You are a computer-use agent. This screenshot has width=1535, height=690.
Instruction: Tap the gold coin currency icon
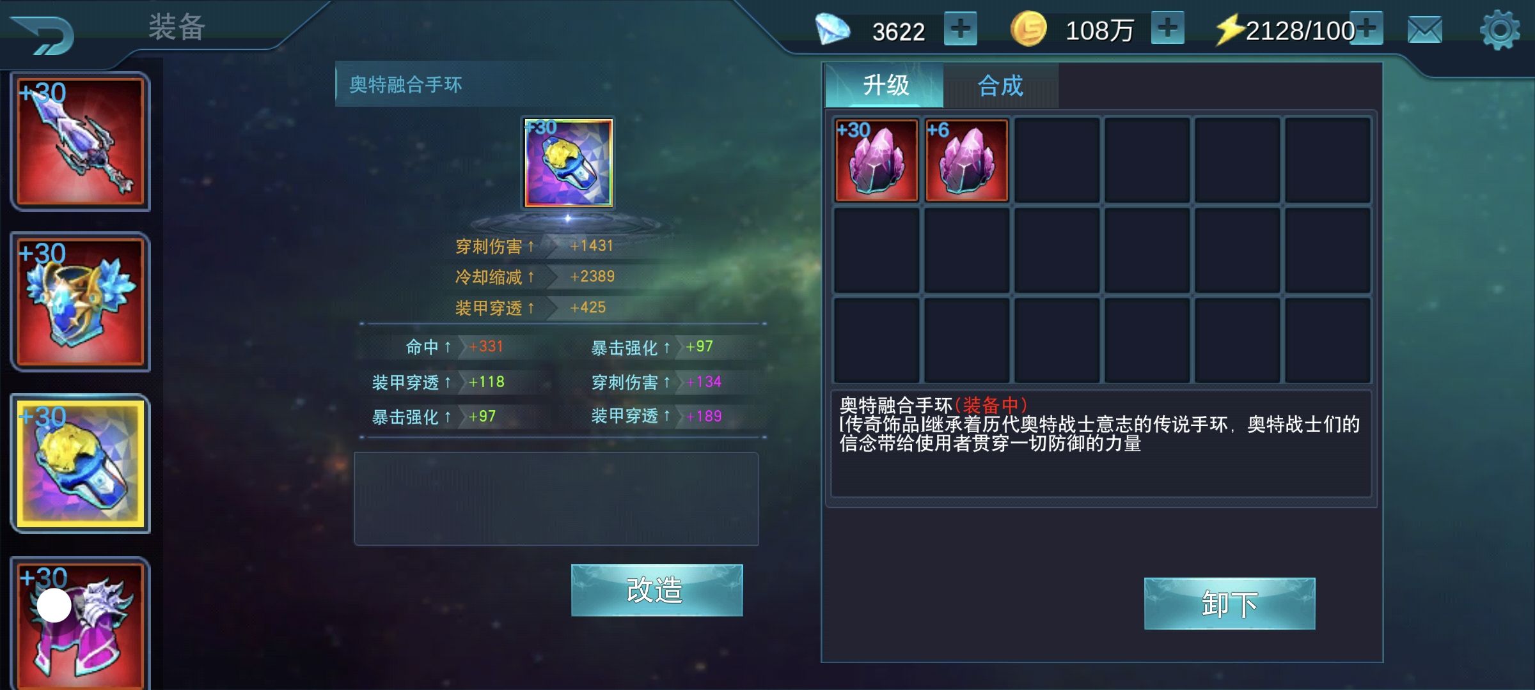point(1028,29)
